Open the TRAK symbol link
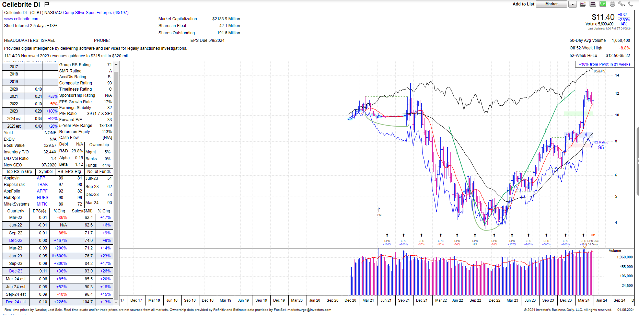 tap(43, 185)
